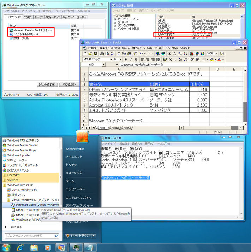
Task: Click the プログラムとファイルの検索 search field
Action: 31,236
